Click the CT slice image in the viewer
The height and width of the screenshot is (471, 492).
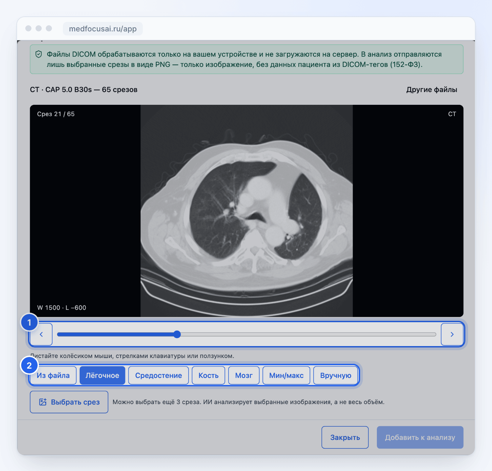point(247,211)
